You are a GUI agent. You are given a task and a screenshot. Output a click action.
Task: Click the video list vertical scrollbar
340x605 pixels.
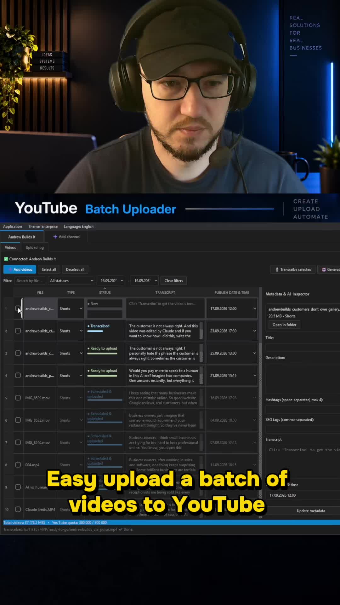(x=260, y=402)
